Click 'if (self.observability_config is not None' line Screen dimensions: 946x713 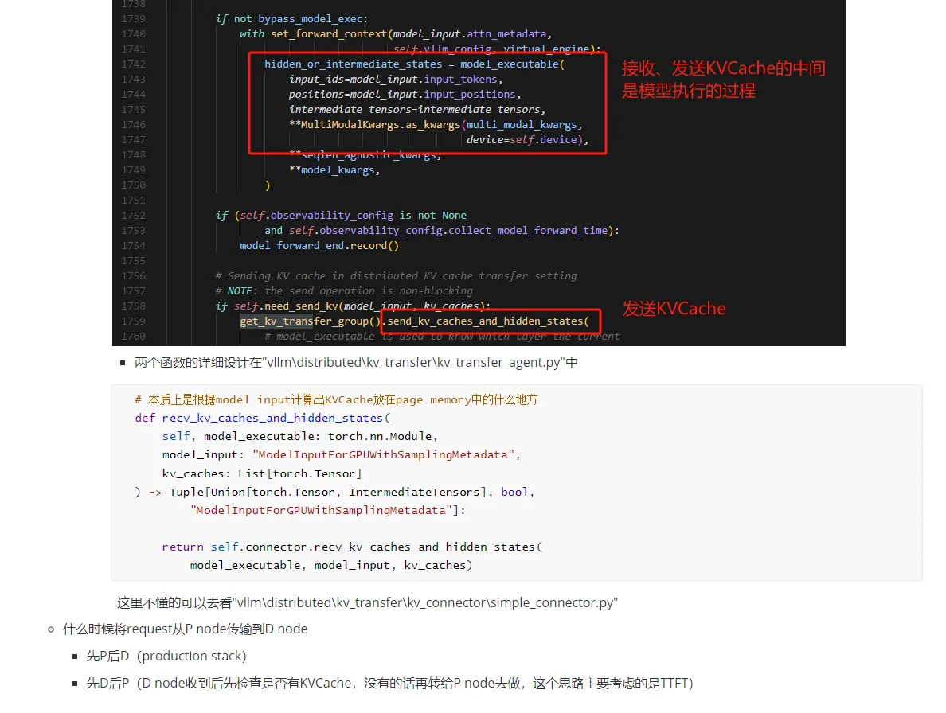(x=341, y=215)
